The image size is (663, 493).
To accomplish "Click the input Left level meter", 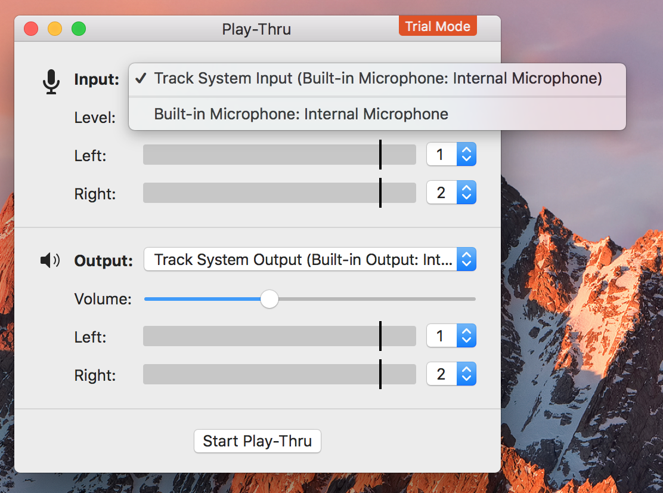I will coord(280,155).
